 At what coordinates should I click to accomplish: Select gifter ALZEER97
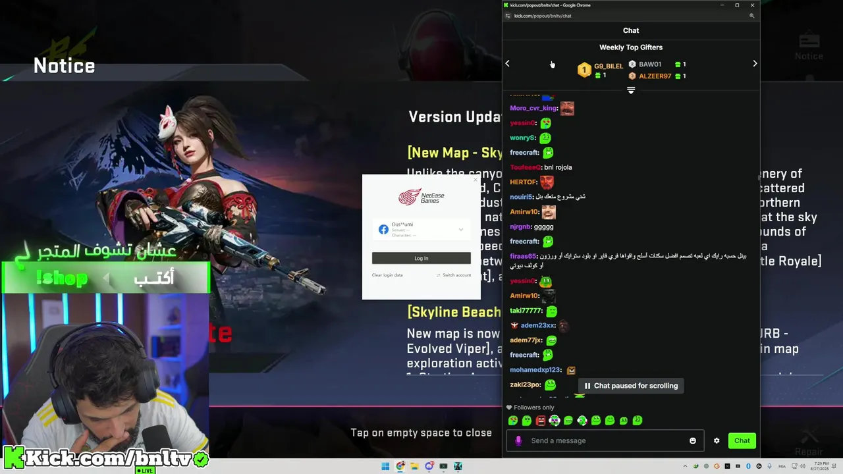click(655, 76)
